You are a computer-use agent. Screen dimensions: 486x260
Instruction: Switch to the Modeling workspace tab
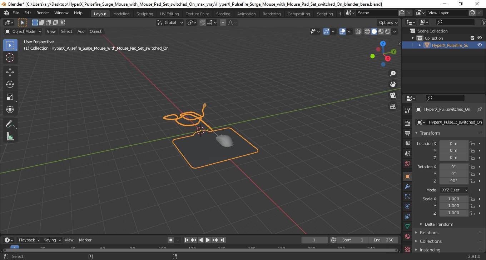click(x=121, y=14)
